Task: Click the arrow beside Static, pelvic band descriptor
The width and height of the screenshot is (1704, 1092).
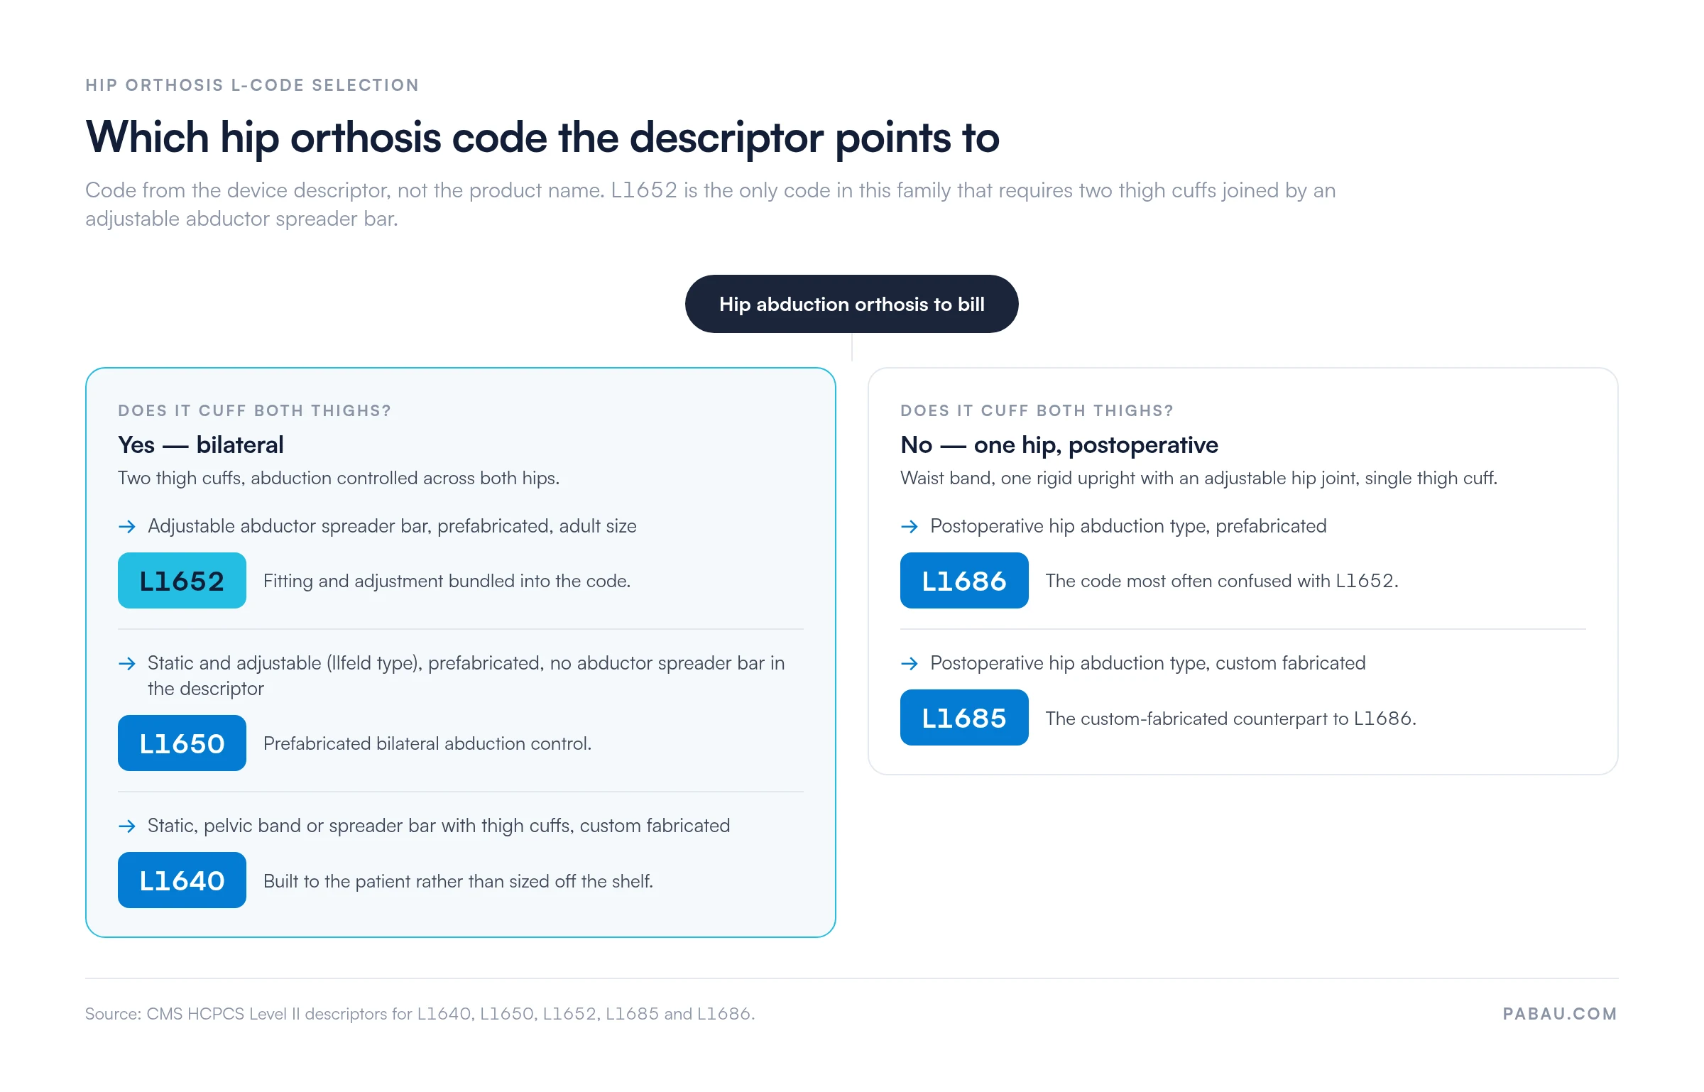Action: [x=127, y=826]
